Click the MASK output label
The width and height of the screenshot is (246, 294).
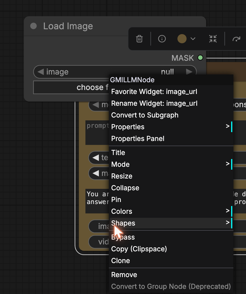(183, 58)
